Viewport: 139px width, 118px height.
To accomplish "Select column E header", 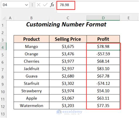I will pyautogui.click(x=129, y=18).
